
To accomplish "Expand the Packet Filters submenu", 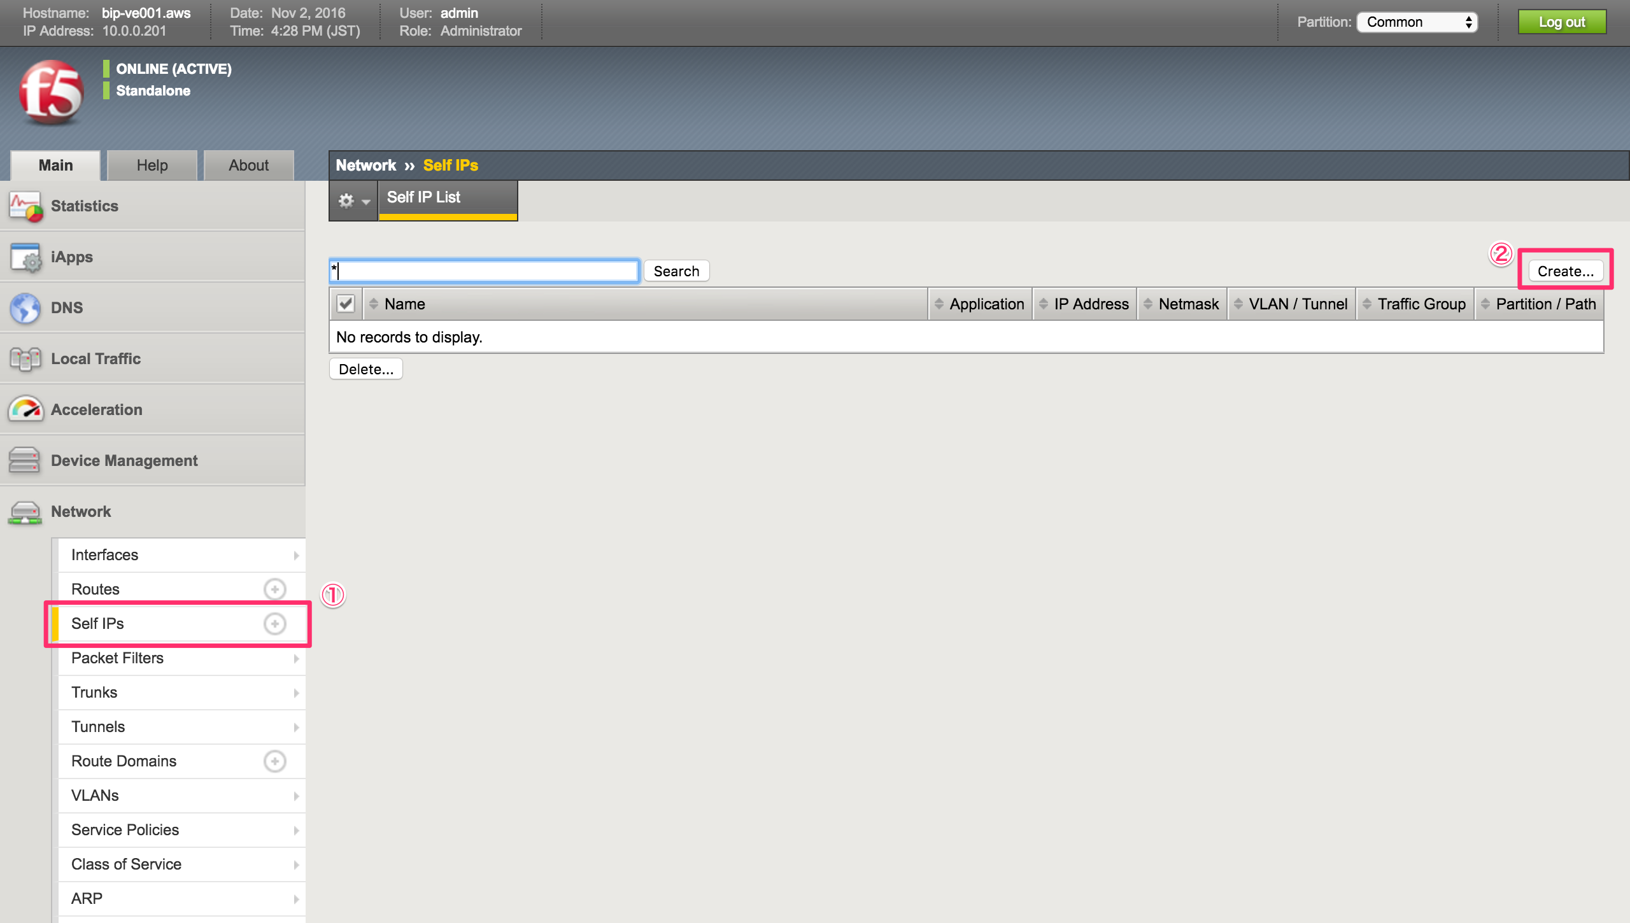I will [296, 658].
